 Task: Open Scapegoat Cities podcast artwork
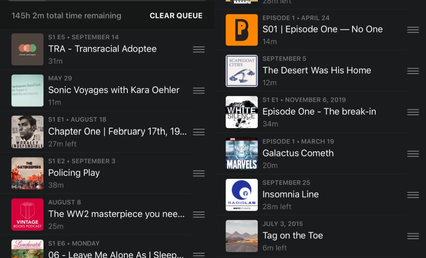tap(242, 71)
